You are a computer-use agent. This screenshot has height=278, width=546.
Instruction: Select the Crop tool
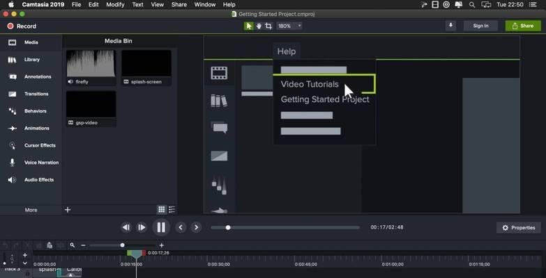tap(268, 26)
